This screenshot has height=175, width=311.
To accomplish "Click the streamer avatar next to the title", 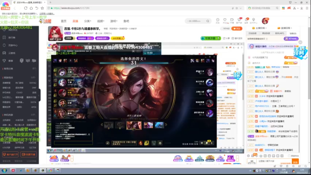I will coord(55,33).
